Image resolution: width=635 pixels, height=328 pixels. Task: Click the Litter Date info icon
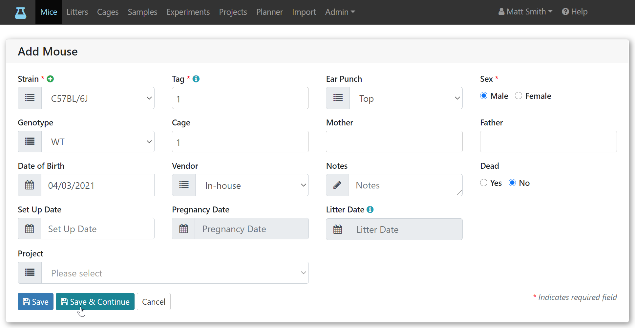click(370, 209)
